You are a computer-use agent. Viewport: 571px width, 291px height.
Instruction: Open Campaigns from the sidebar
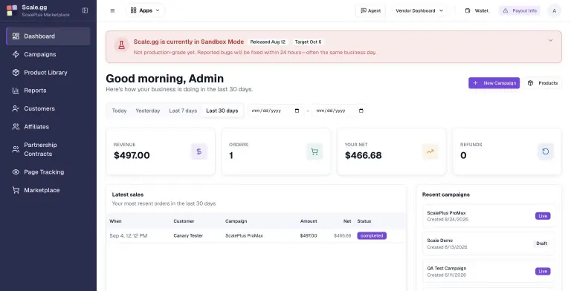pos(48,54)
